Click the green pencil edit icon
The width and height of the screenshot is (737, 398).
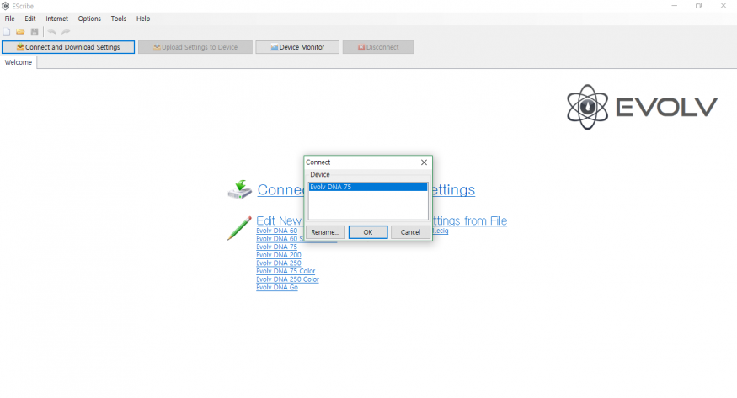point(239,228)
